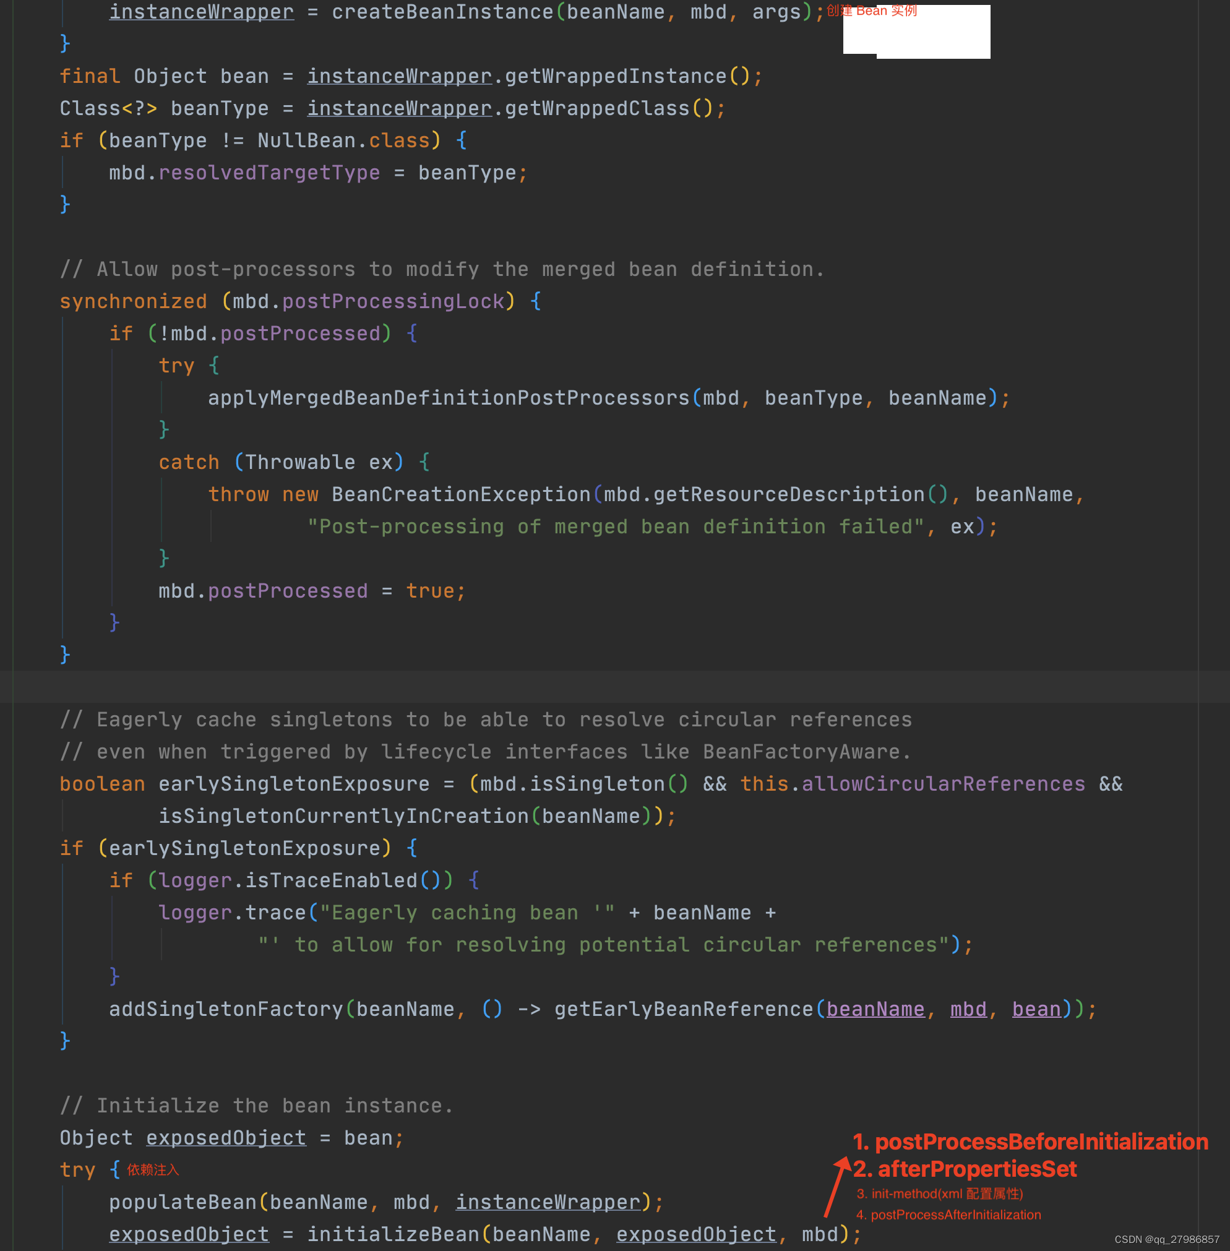The height and width of the screenshot is (1251, 1230).
Task: Click the 'Eagerly caching bean' string literal
Action: (467, 913)
